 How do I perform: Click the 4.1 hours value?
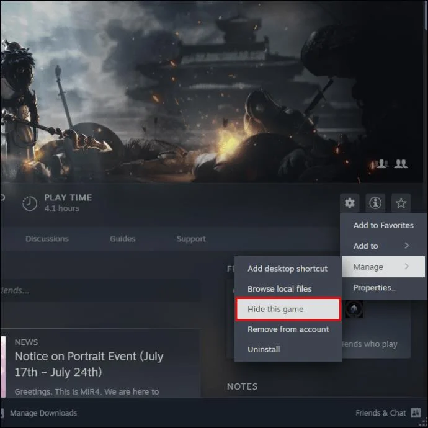[x=61, y=208]
